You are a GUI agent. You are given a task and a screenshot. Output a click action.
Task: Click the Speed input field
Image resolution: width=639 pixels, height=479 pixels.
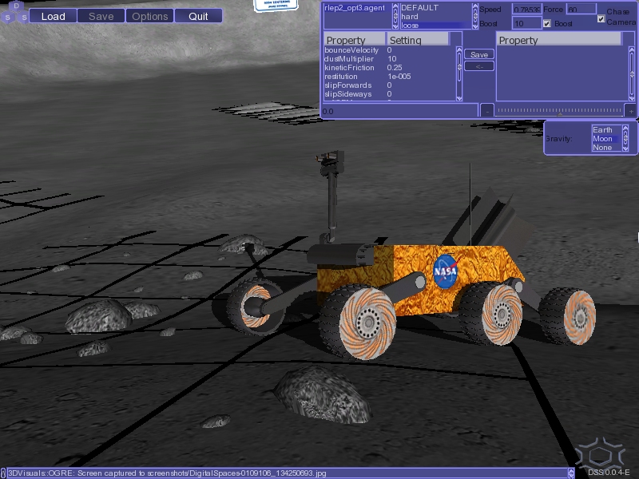pyautogui.click(x=526, y=10)
